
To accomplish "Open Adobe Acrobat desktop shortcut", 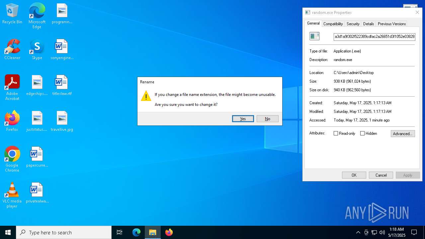I will point(12,88).
